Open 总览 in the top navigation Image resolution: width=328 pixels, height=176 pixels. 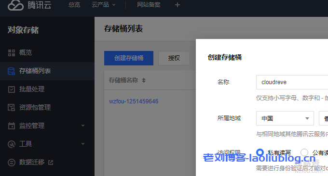click(x=74, y=5)
